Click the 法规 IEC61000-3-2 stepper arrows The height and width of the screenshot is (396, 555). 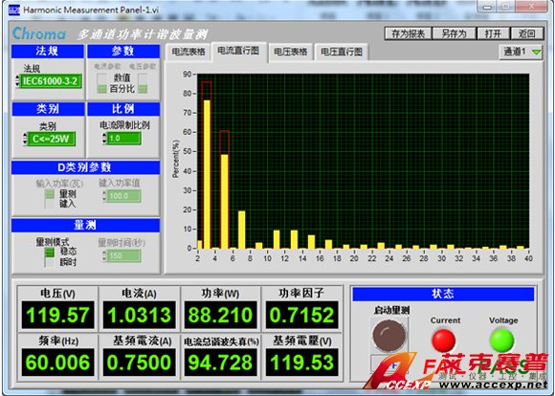click(17, 81)
